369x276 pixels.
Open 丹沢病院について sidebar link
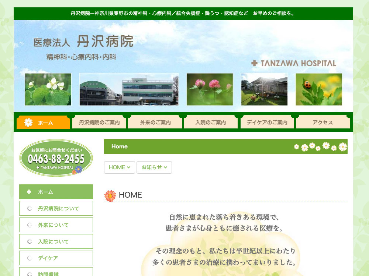[x=56, y=208]
